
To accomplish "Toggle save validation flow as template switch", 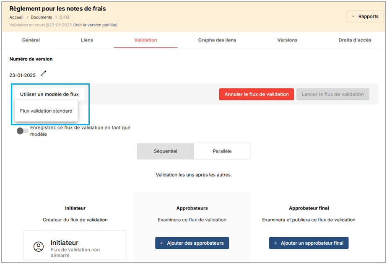I will point(23,131).
